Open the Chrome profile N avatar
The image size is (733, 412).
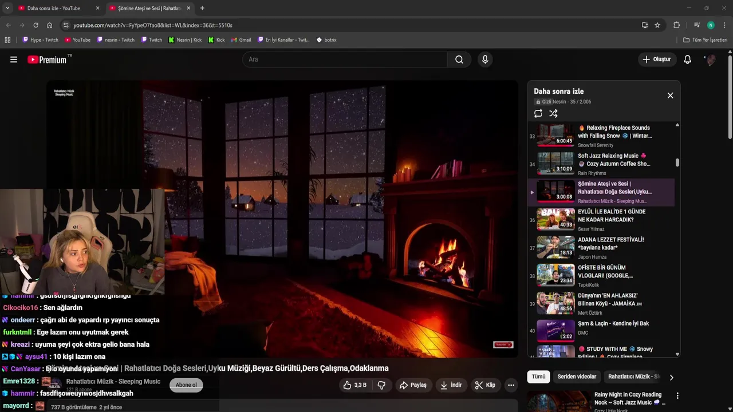pos(711,25)
